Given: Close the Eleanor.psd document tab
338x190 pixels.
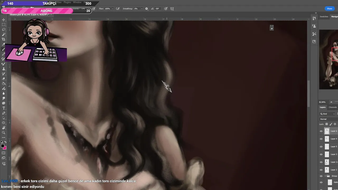Looking at the screenshot, I should (51, 15).
